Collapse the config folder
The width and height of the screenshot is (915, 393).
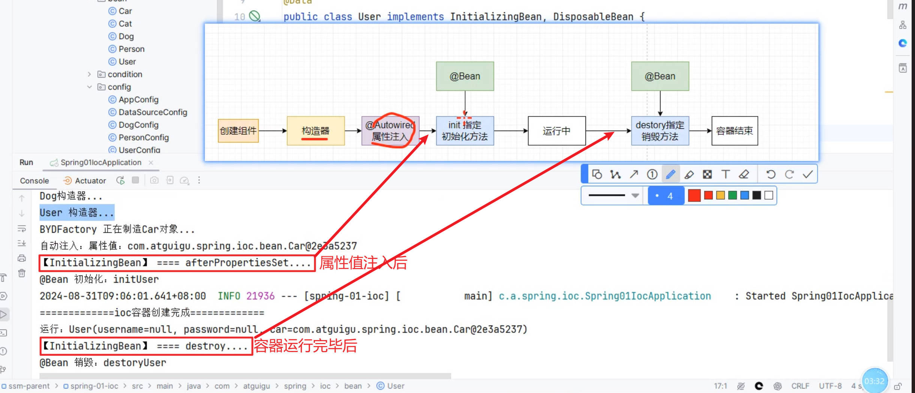[89, 87]
